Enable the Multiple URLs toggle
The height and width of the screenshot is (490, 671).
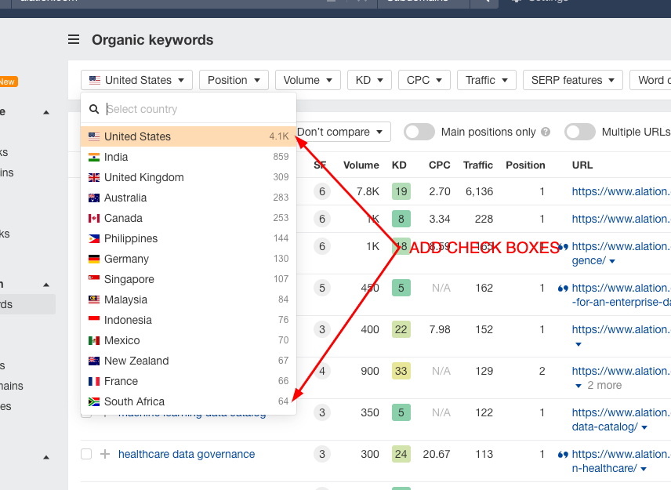[580, 132]
